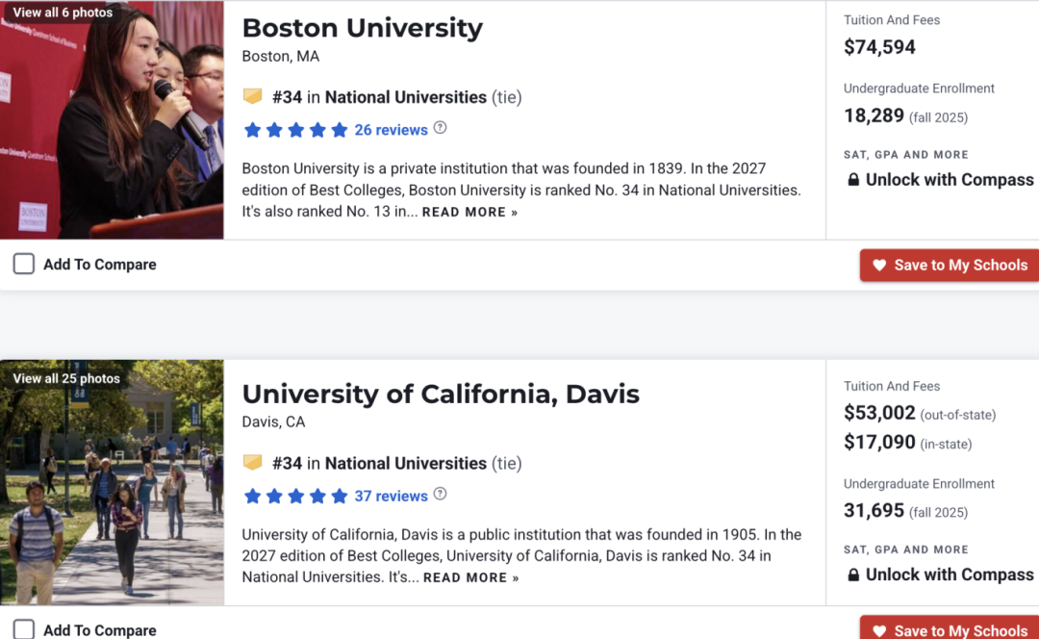
Task: Check Add To Compare for Boston University
Action: tap(24, 264)
